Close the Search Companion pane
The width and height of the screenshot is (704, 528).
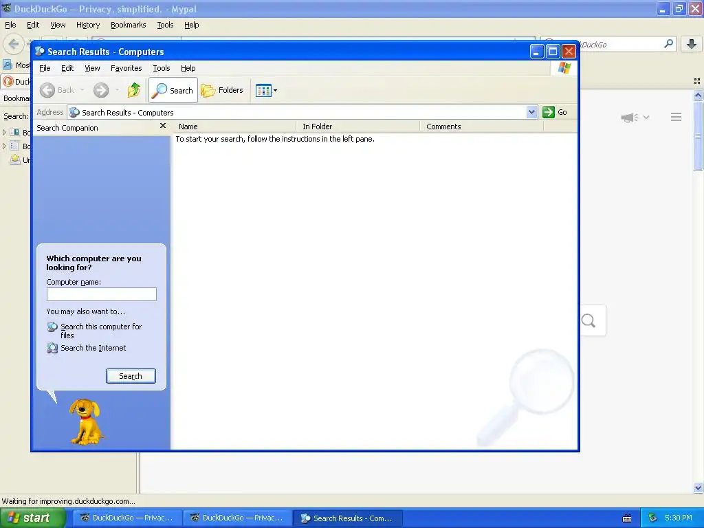click(163, 126)
